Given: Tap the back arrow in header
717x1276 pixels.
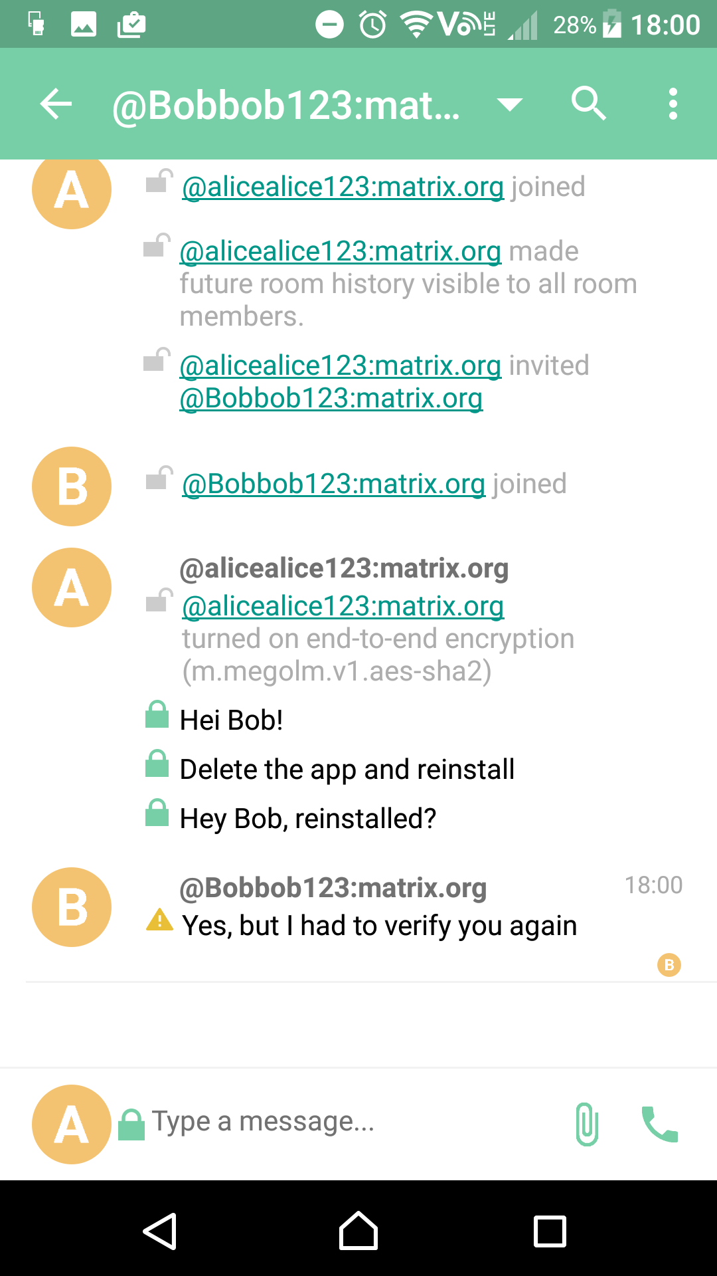Looking at the screenshot, I should coord(56,104).
